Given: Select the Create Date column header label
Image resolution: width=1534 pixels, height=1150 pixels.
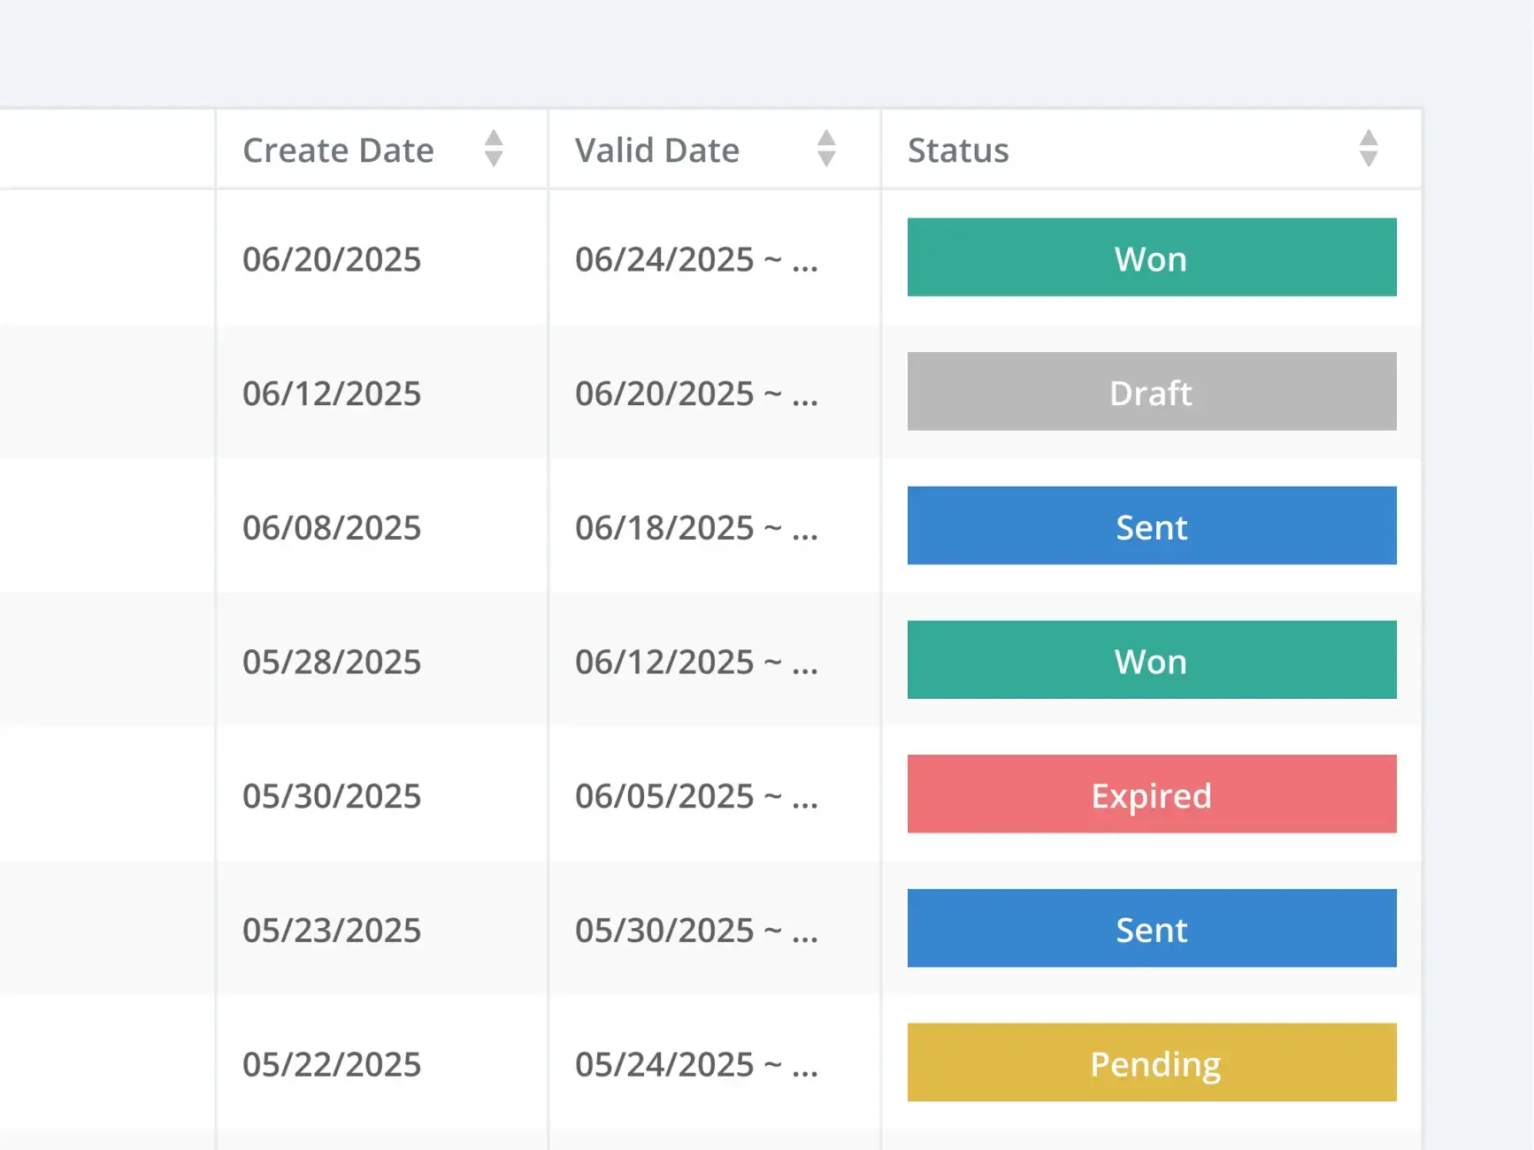Looking at the screenshot, I should [x=338, y=150].
